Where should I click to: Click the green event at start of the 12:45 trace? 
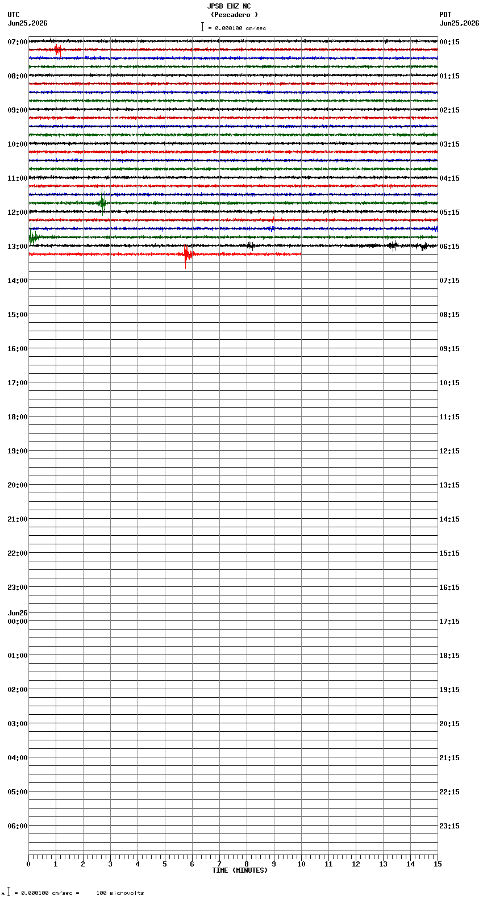(x=34, y=236)
